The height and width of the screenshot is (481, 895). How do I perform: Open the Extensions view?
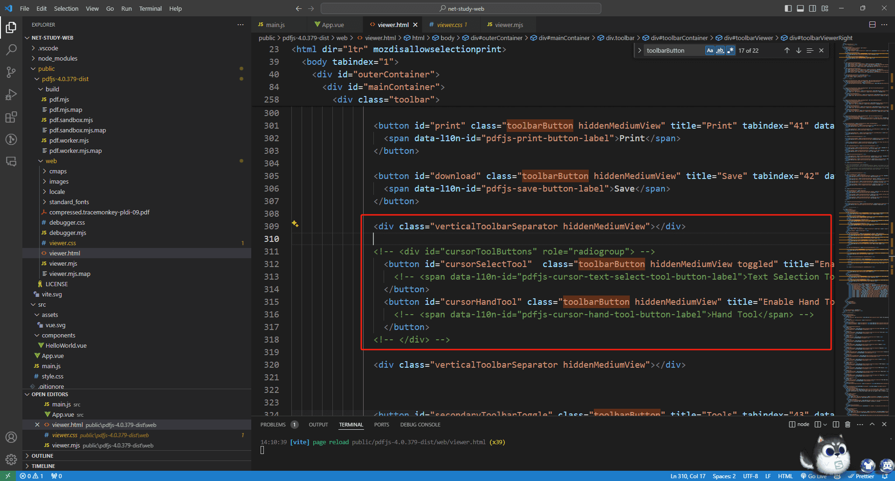11,117
